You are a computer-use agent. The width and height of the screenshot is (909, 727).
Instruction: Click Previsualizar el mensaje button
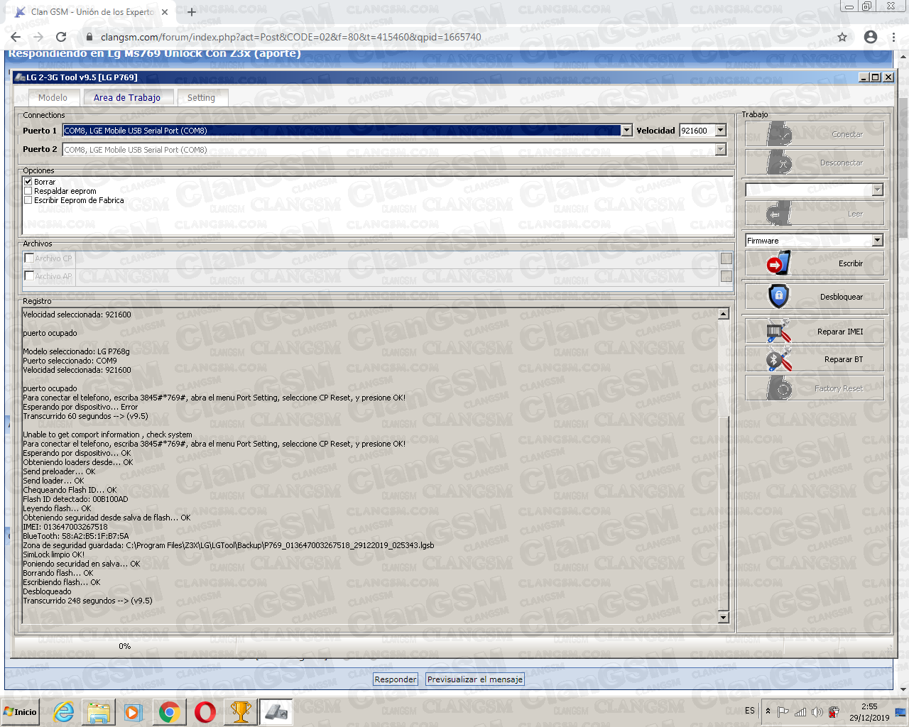tap(475, 679)
